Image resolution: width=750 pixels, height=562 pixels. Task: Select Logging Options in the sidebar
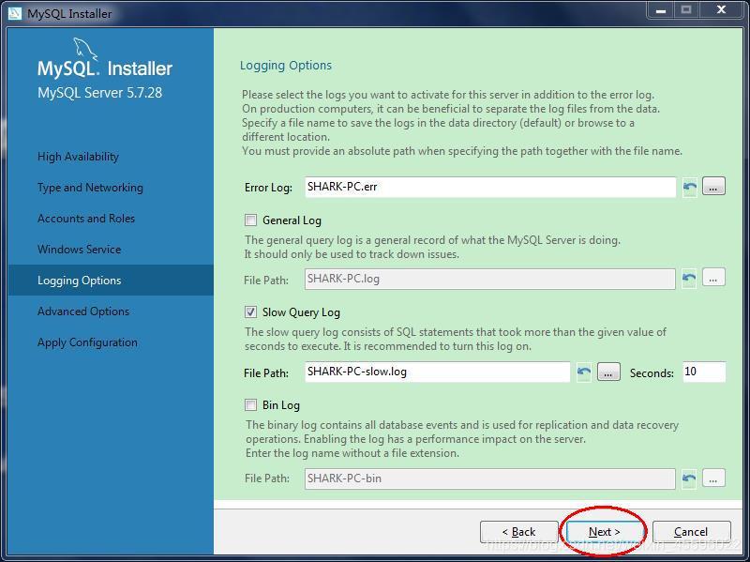pyautogui.click(x=111, y=280)
